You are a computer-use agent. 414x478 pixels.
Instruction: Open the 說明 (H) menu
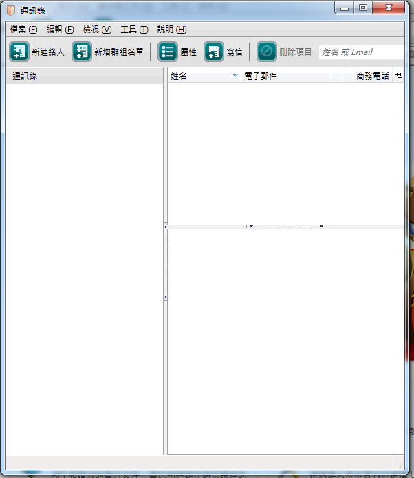click(x=172, y=30)
